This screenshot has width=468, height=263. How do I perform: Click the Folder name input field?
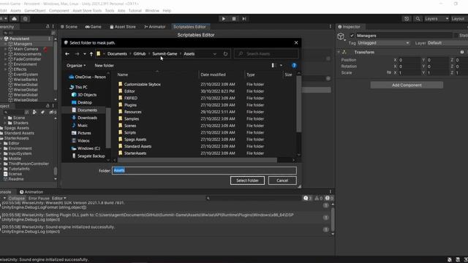coord(205,170)
